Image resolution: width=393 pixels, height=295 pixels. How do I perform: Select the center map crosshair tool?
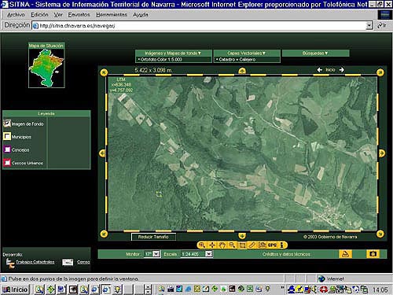pyautogui.click(x=212, y=245)
